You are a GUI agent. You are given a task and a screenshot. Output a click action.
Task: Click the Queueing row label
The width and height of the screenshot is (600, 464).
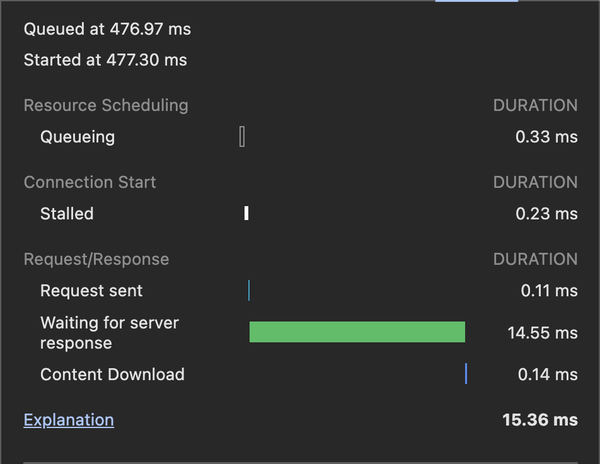click(78, 137)
